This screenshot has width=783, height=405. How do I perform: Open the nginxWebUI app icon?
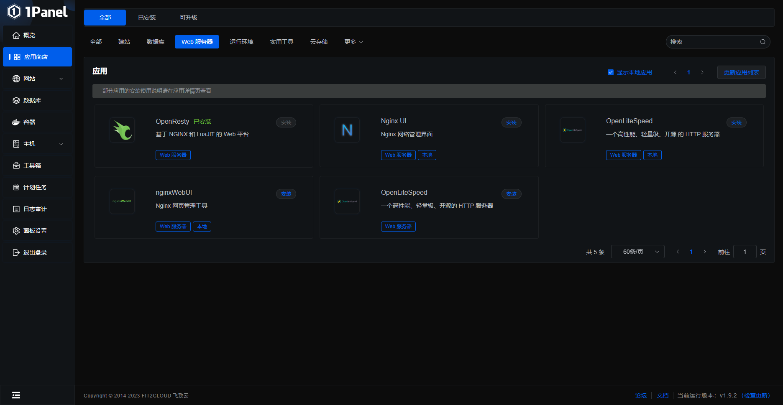(x=122, y=201)
